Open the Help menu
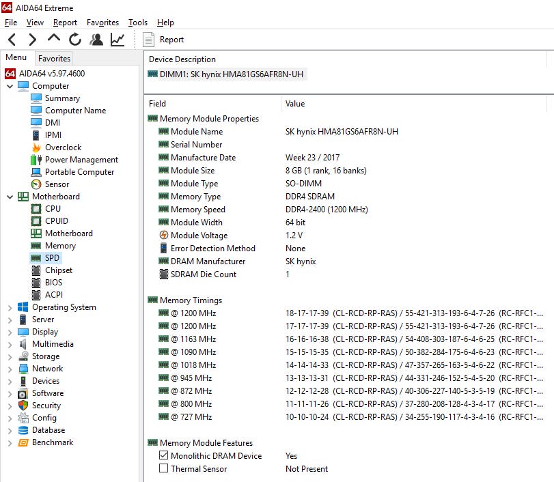Image resolution: width=554 pixels, height=482 pixels. pyautogui.click(x=165, y=23)
